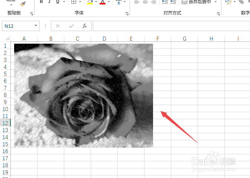
Task: Expand the Name Box dropdown
Action: (x=36, y=26)
